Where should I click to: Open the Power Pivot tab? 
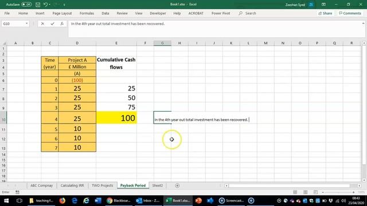tap(221, 13)
